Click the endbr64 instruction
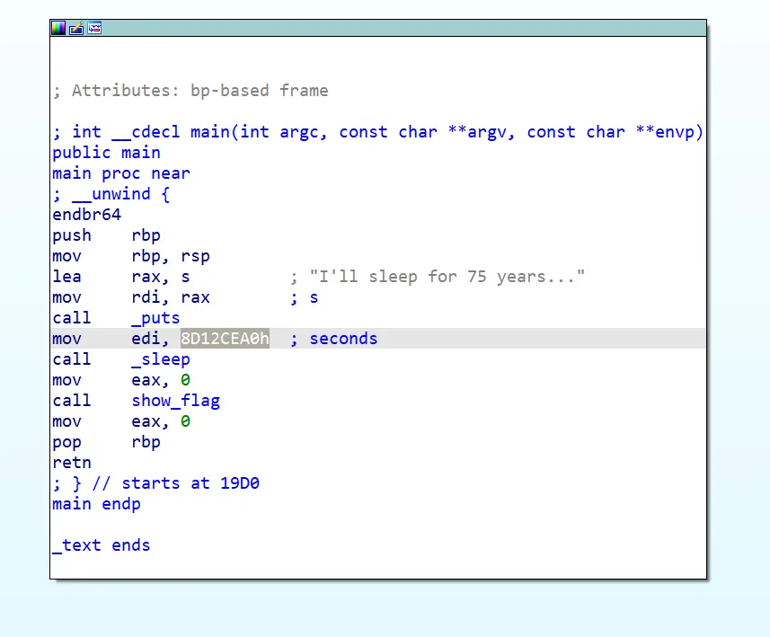Viewport: 770px width, 637px height. 86,215
